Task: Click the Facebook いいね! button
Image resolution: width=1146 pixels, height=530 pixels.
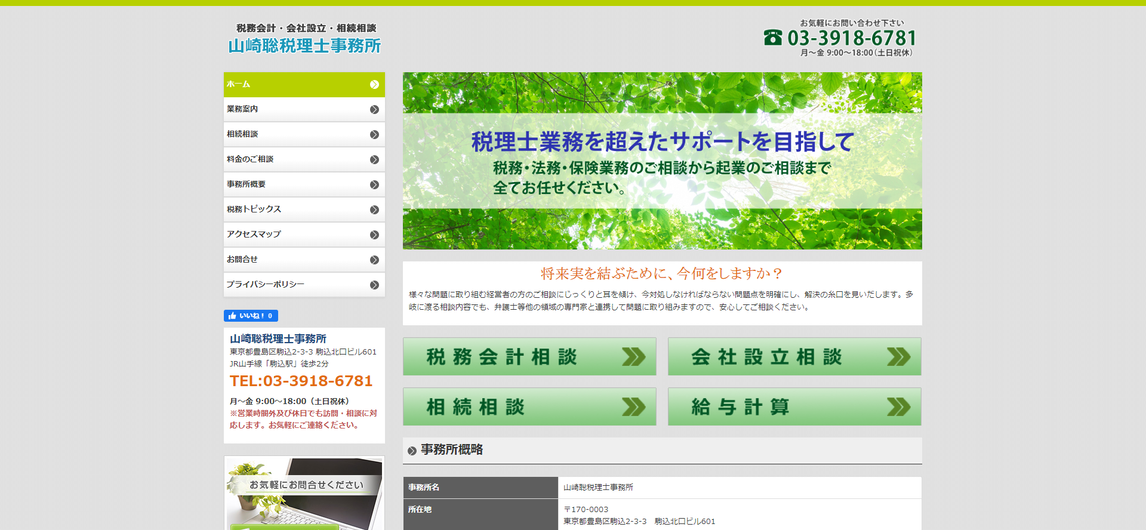Action: pyautogui.click(x=251, y=316)
